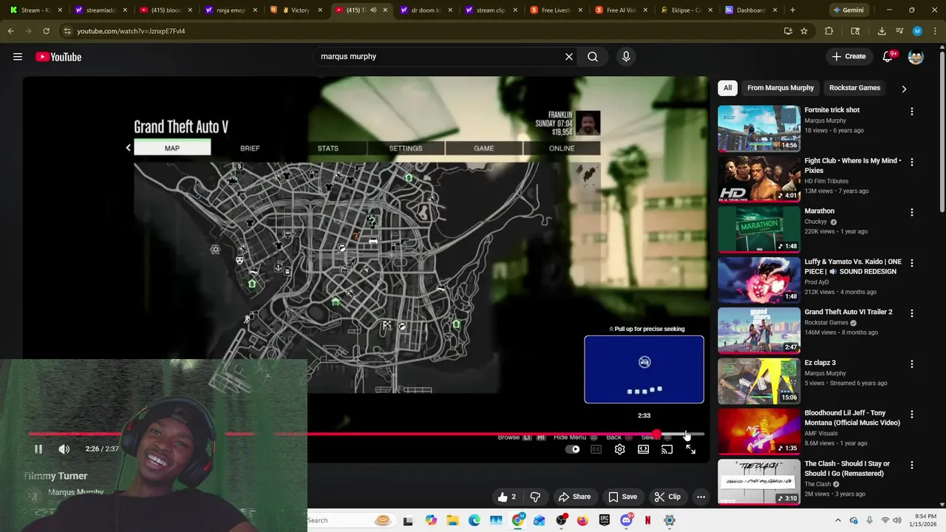Viewport: 946px width, 532px height.
Task: Open Netflix from the taskbar
Action: [648, 520]
